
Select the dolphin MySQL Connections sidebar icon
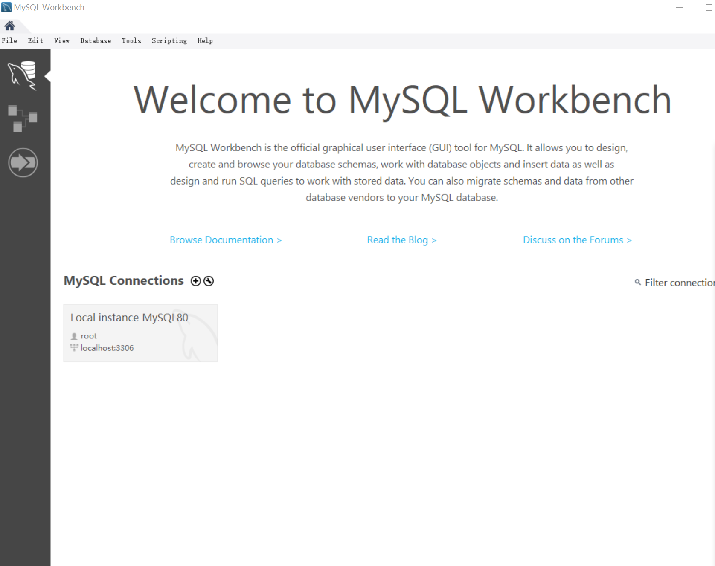(23, 75)
